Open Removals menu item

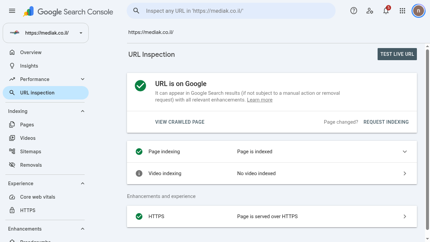[46, 165]
